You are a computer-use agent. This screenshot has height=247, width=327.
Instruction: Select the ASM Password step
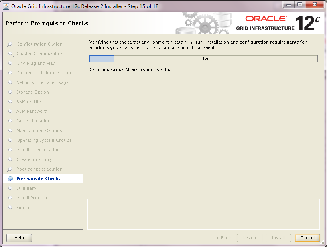pos(32,111)
